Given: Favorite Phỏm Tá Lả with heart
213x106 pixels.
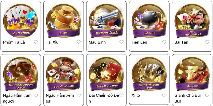Looking at the screenshot, I should 36,42.
